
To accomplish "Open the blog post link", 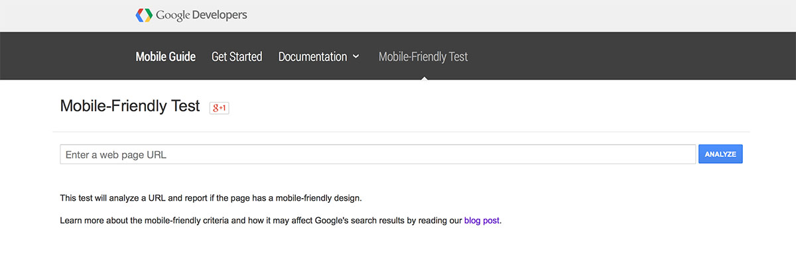I will [482, 221].
